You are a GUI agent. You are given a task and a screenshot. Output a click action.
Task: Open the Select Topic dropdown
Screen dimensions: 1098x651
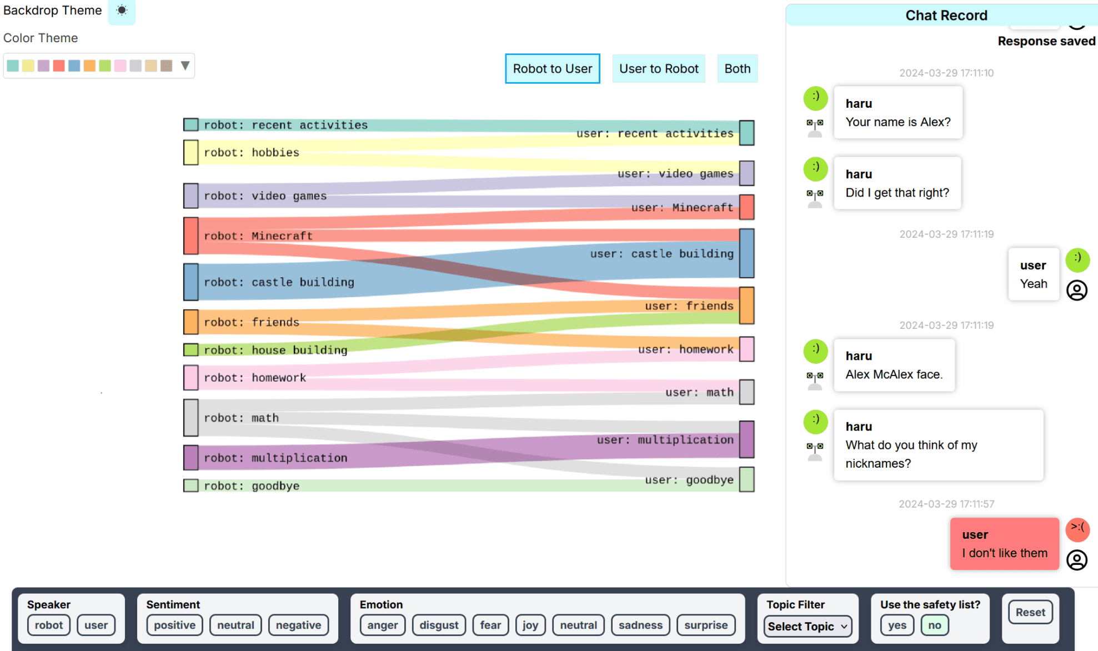808,627
